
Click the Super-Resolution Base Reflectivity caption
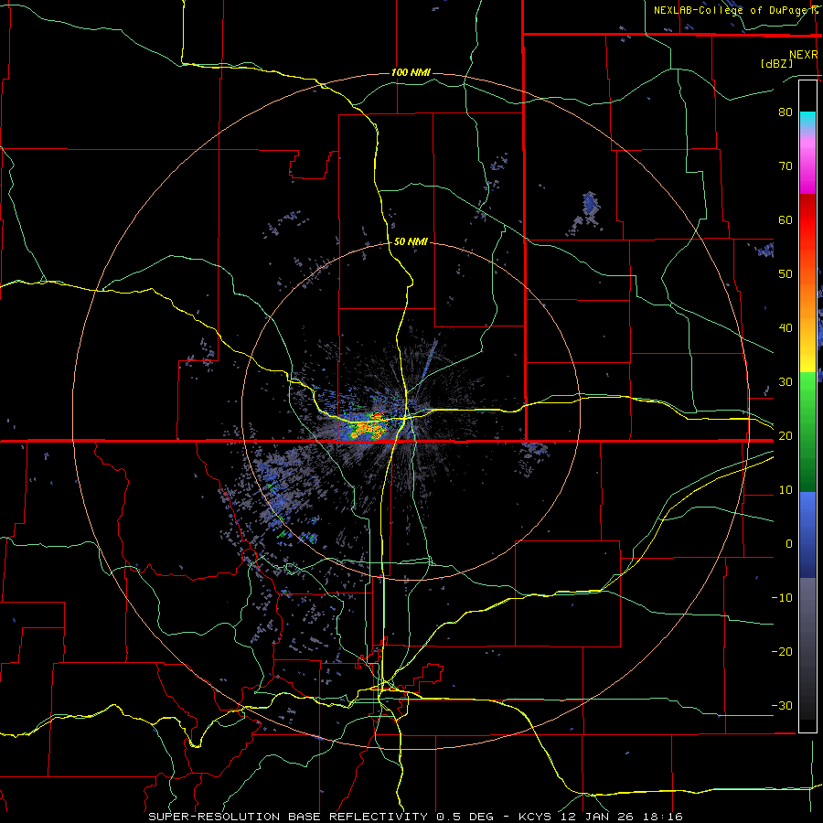coord(415,817)
